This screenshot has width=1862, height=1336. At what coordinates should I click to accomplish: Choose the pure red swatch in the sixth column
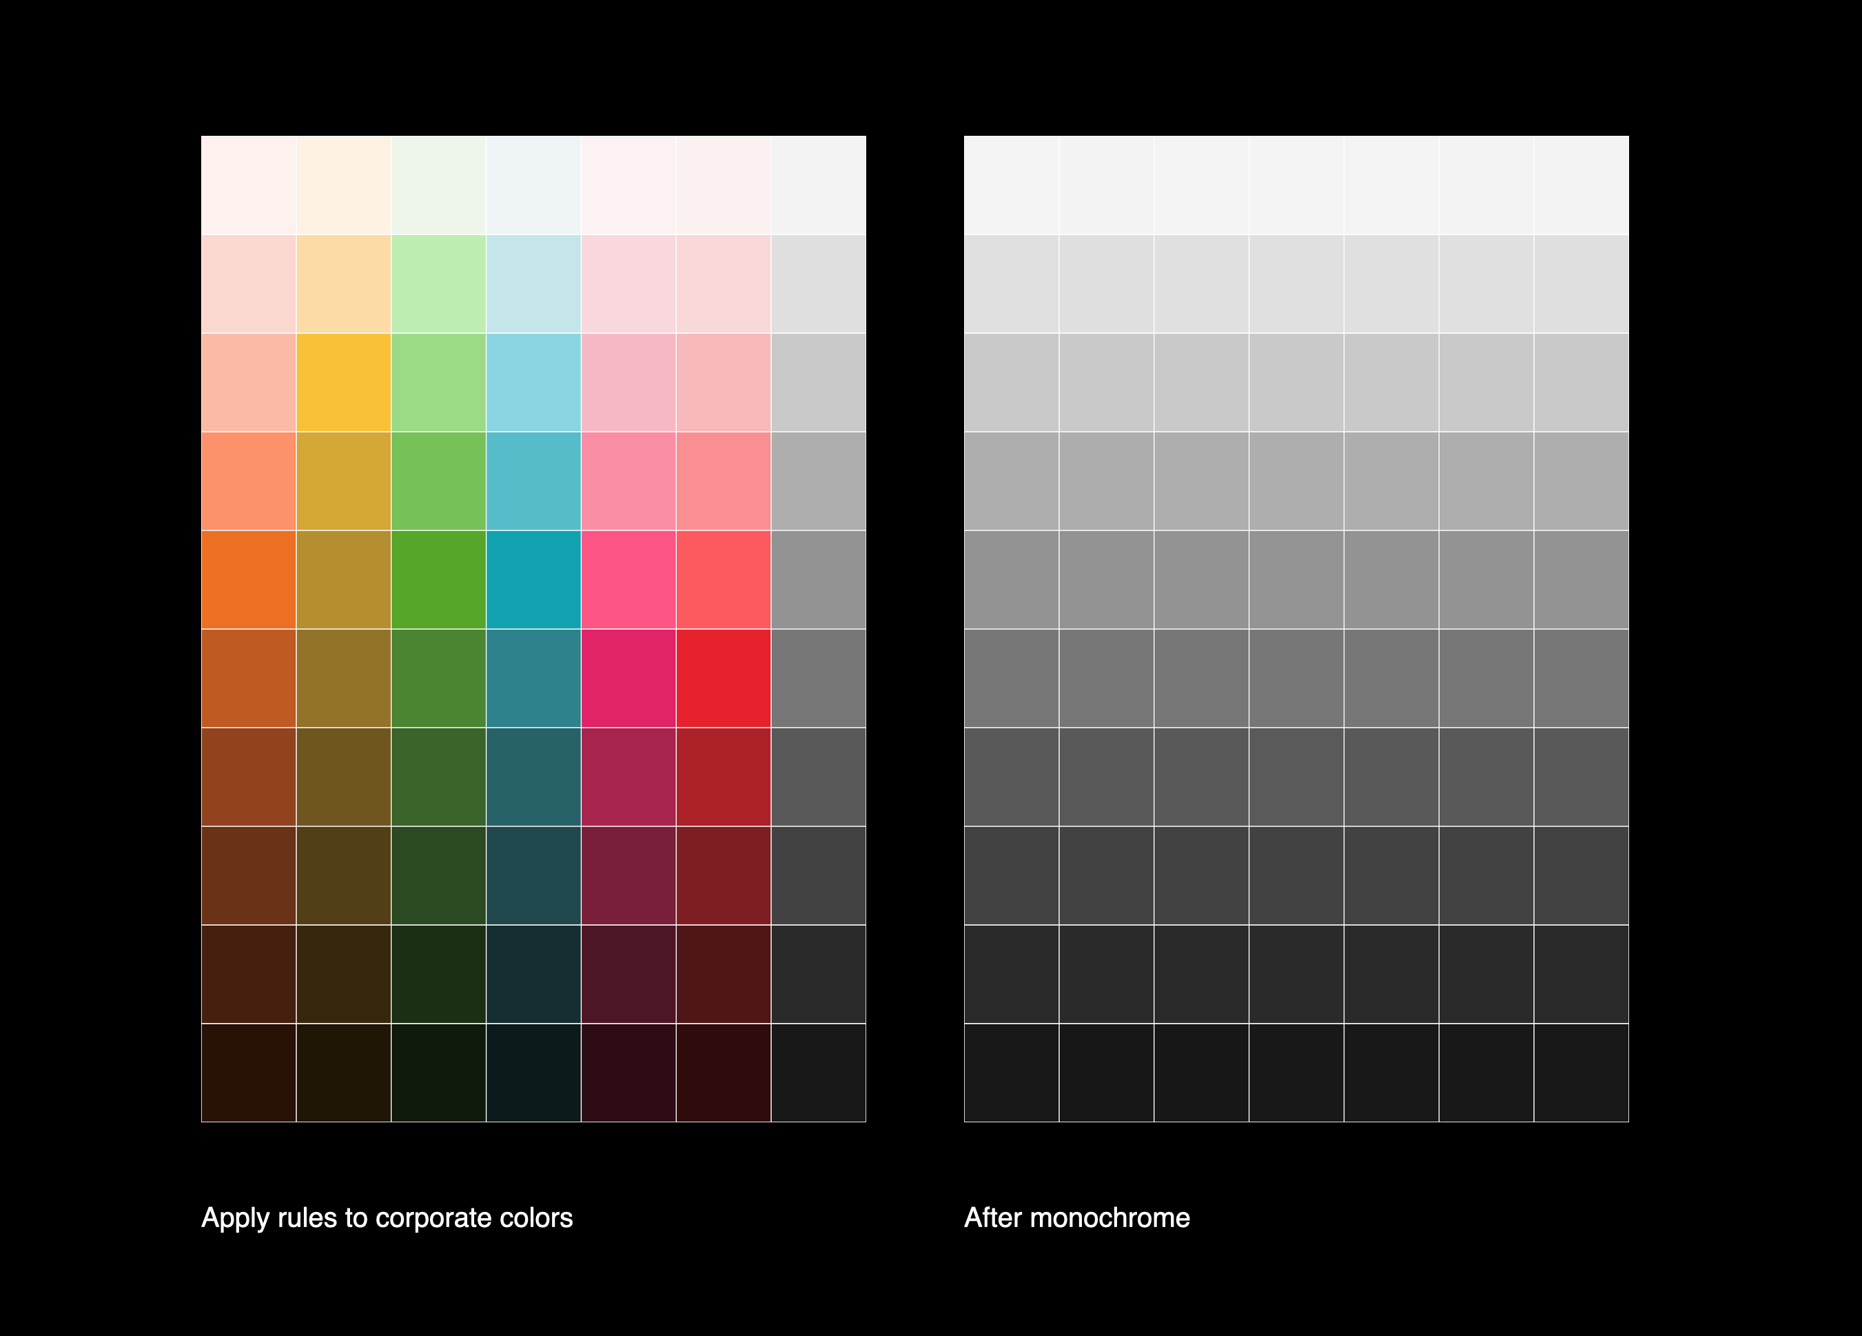coord(724,678)
